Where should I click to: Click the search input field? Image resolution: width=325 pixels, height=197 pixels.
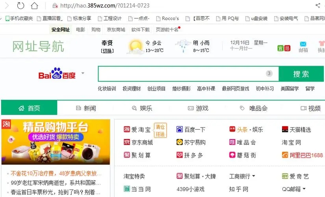click(x=188, y=74)
